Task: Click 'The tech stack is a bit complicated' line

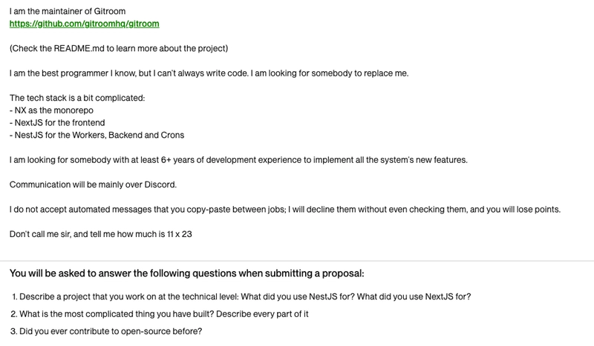Action: [77, 98]
